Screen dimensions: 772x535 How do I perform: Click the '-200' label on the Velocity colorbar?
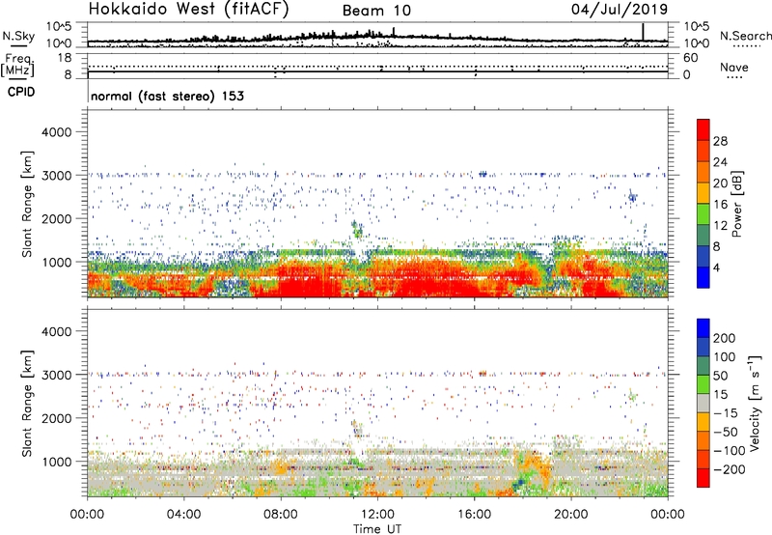click(x=730, y=469)
